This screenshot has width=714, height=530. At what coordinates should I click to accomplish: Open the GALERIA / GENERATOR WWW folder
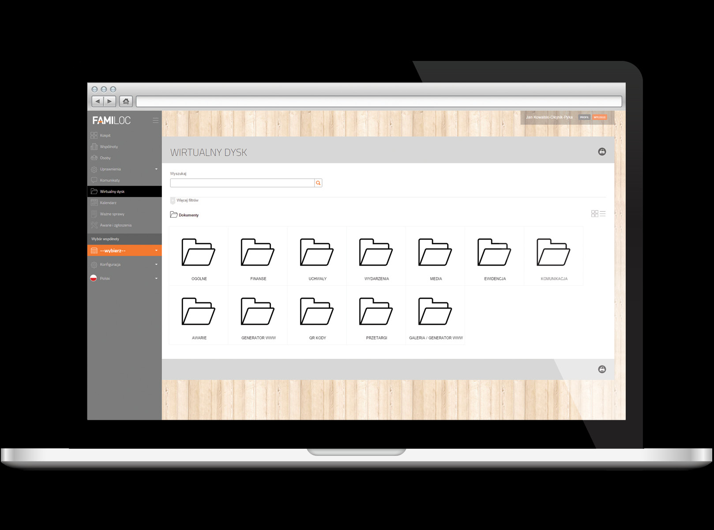tap(435, 315)
